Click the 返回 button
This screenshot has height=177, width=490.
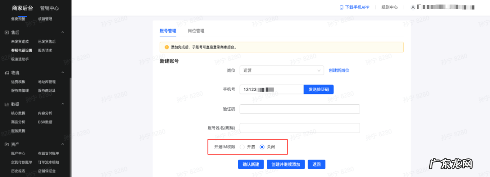(x=317, y=164)
